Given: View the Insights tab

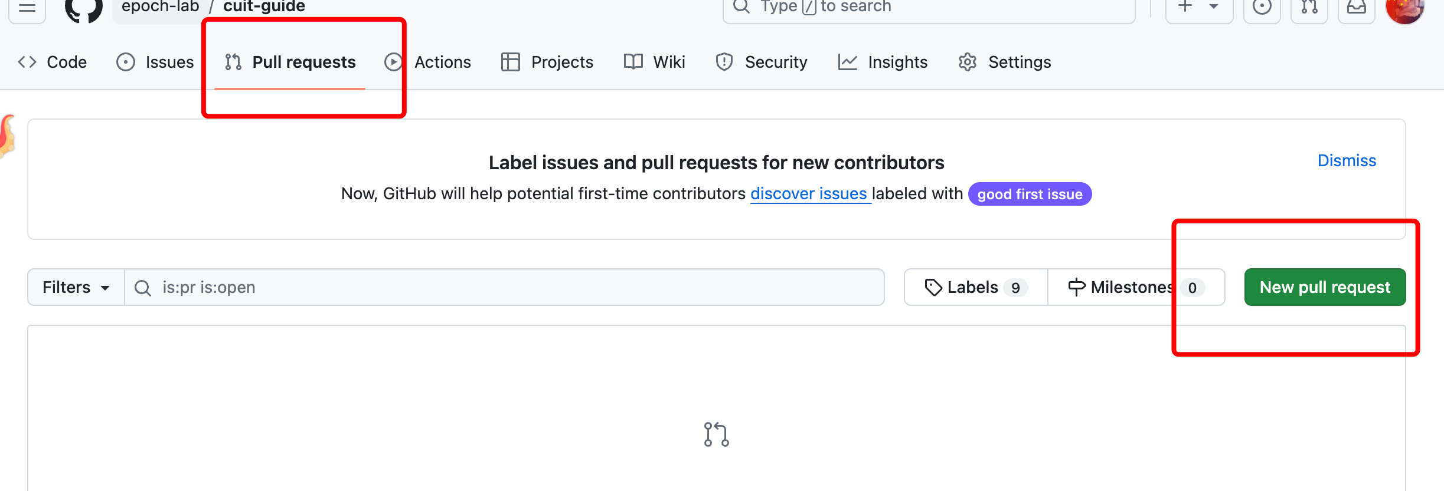Looking at the screenshot, I should coord(883,62).
